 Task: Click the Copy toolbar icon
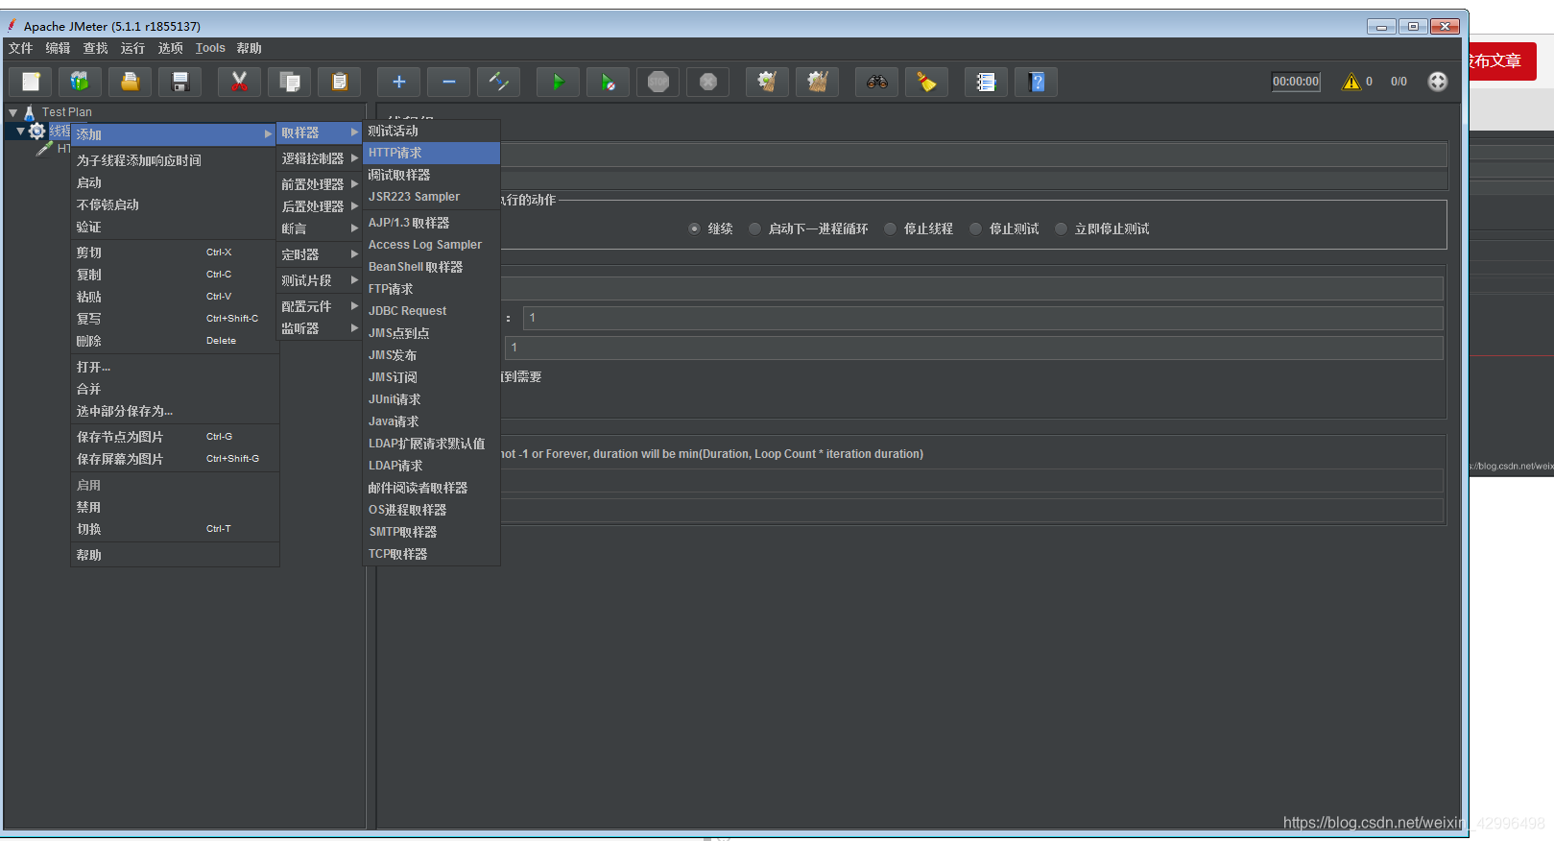[x=290, y=82]
